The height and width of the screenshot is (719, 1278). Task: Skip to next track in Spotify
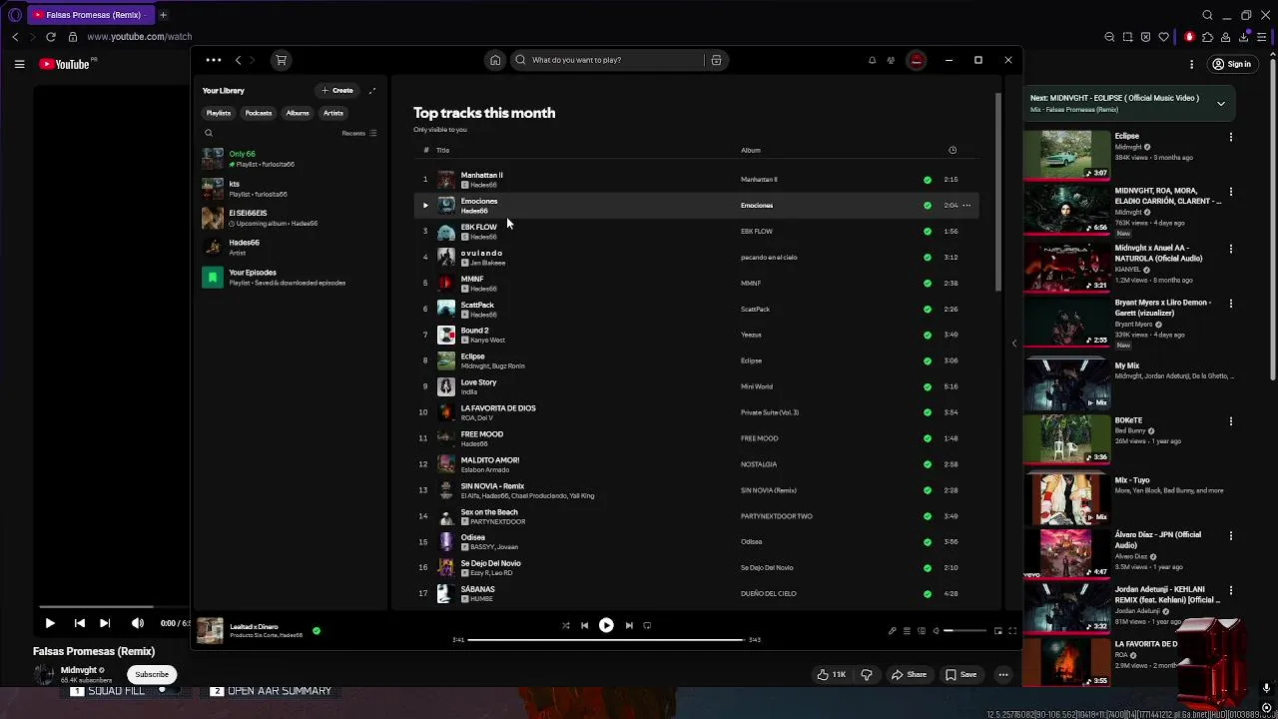tap(629, 625)
